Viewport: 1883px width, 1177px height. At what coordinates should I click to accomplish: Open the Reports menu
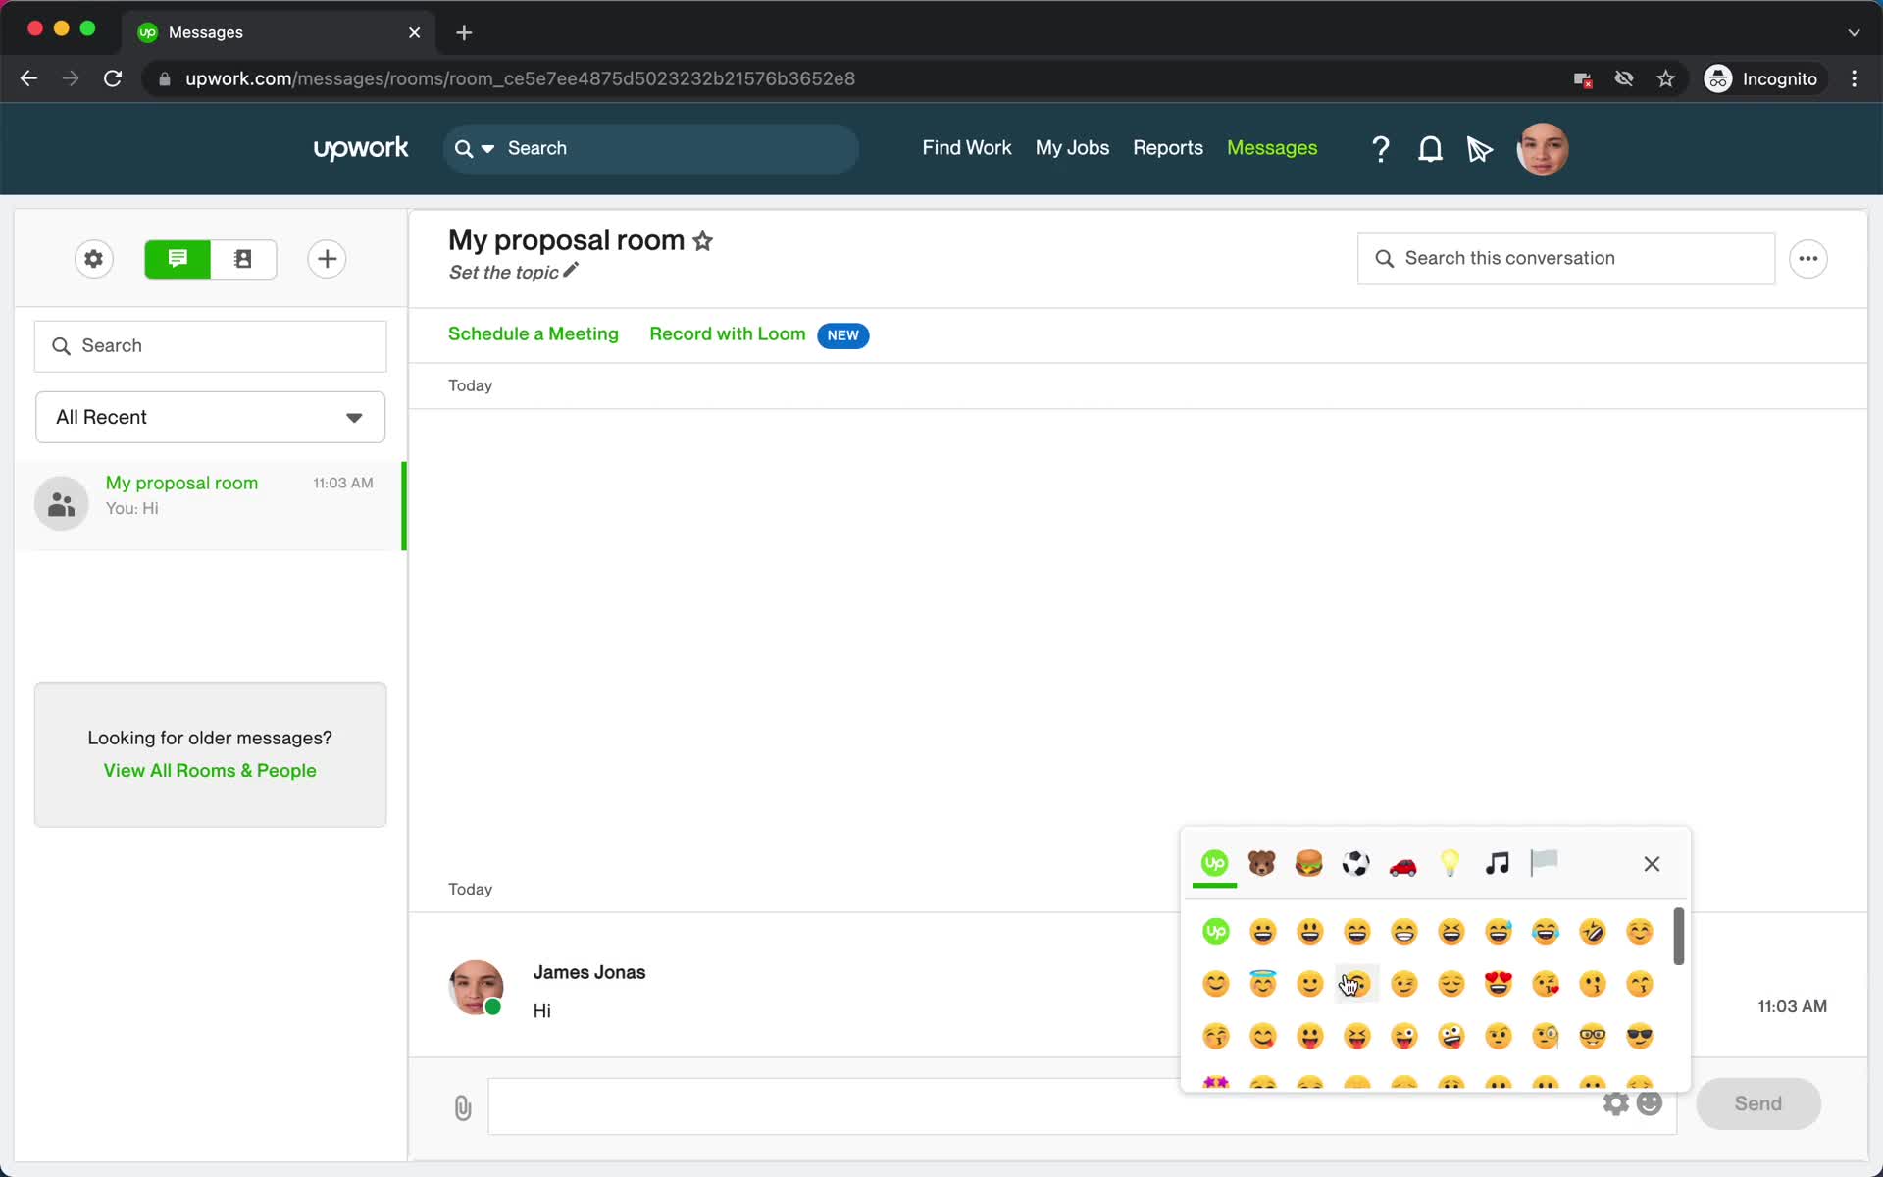point(1167,148)
